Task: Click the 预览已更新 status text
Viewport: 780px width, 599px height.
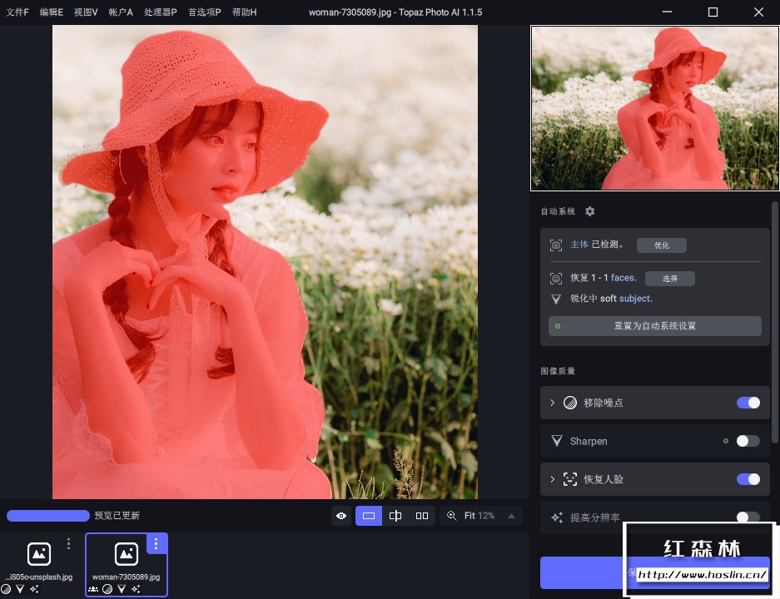Action: click(117, 516)
